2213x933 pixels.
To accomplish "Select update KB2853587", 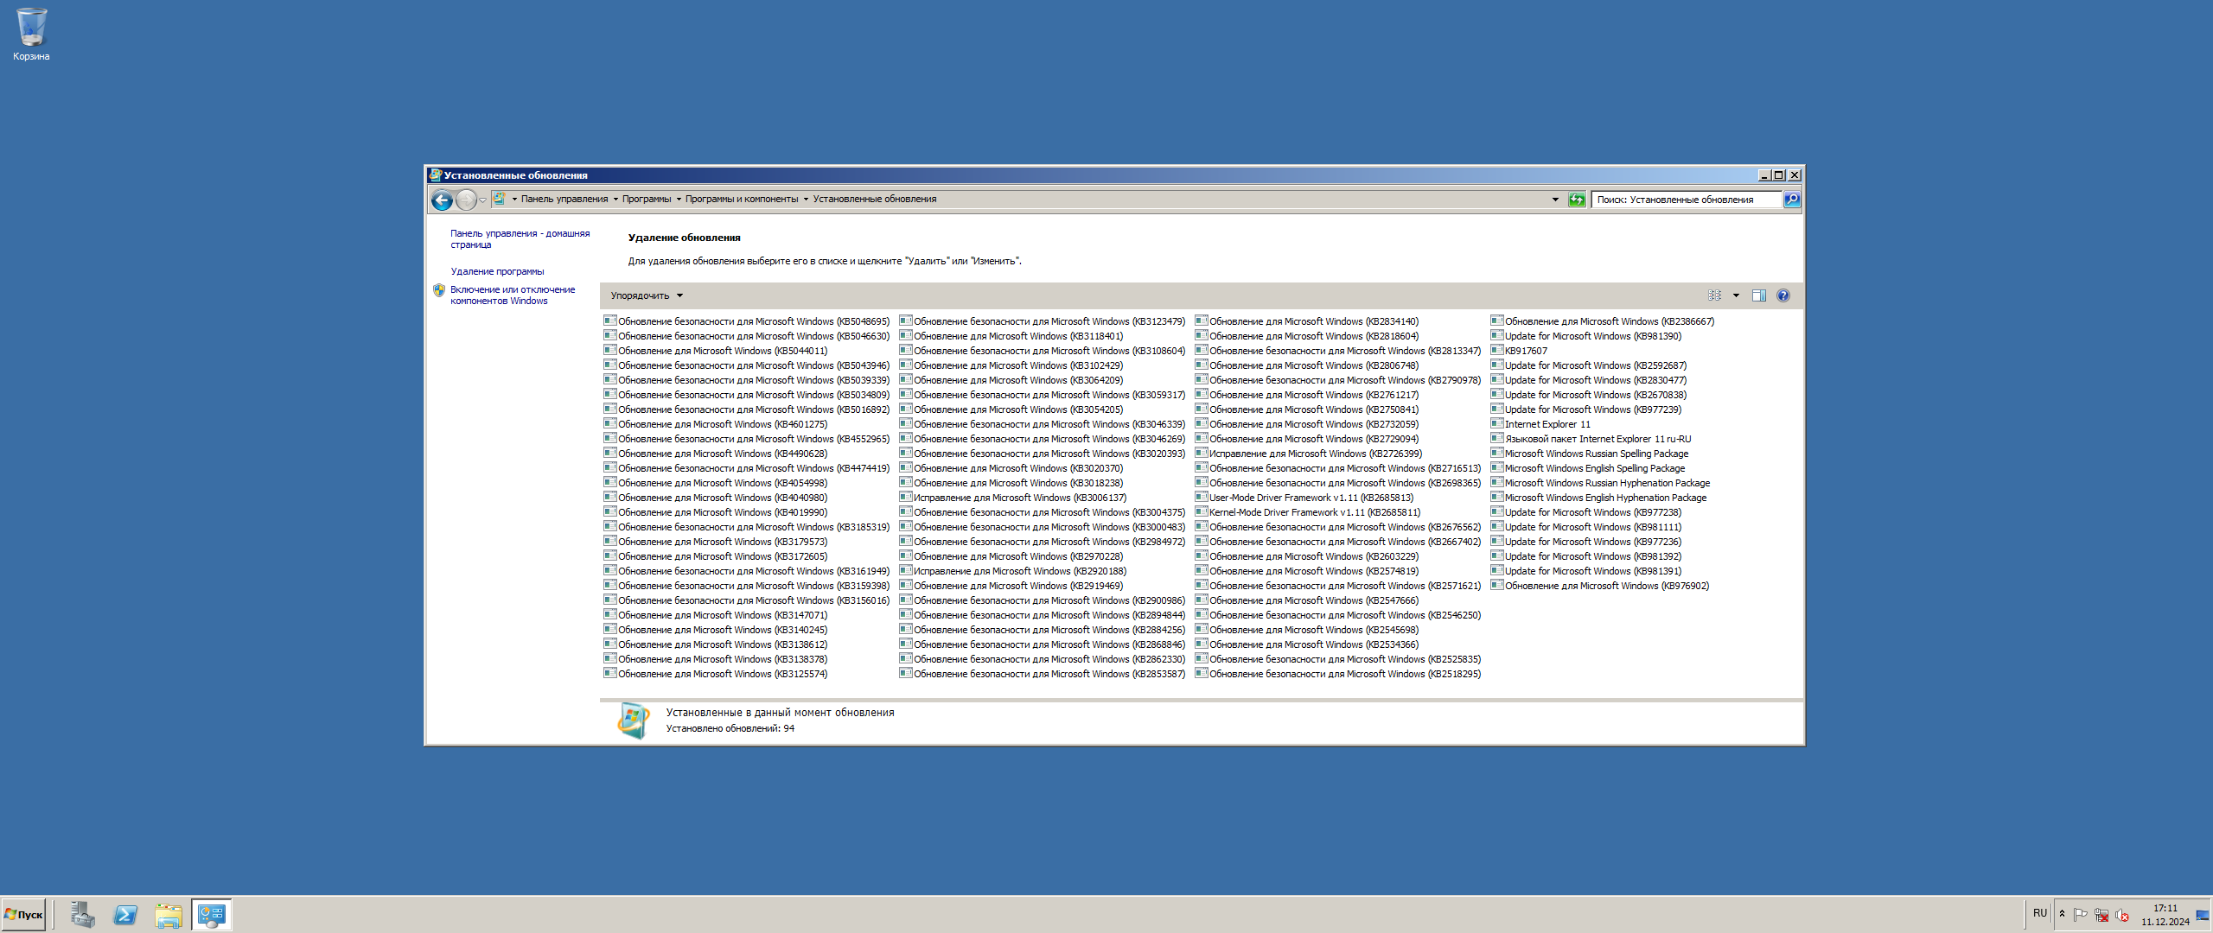I will click(x=1042, y=674).
